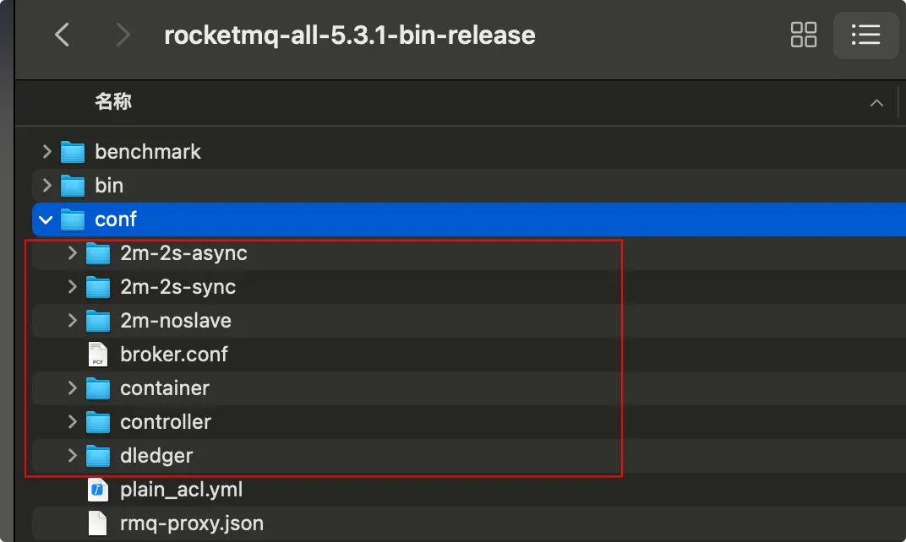
Task: Expand the bin folder
Action: (x=47, y=186)
